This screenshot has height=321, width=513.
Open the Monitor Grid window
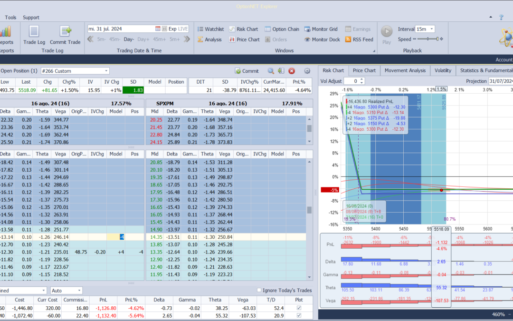pyautogui.click(x=321, y=29)
